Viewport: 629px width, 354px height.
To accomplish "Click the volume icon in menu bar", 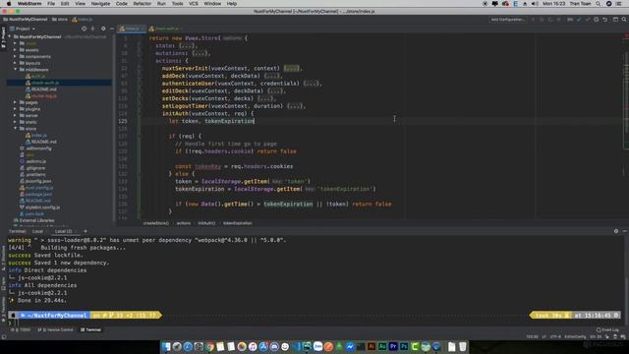I will pyautogui.click(x=535, y=4).
